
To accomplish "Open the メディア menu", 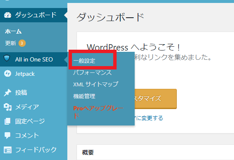I will [27, 107].
